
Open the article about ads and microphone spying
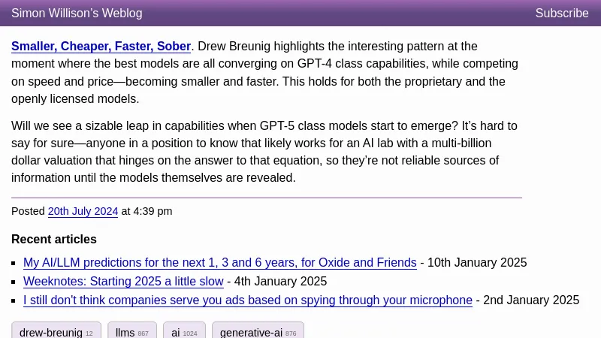pos(248,300)
